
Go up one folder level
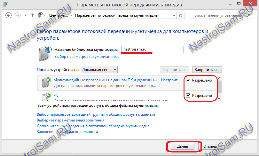pyautogui.click(x=33, y=16)
